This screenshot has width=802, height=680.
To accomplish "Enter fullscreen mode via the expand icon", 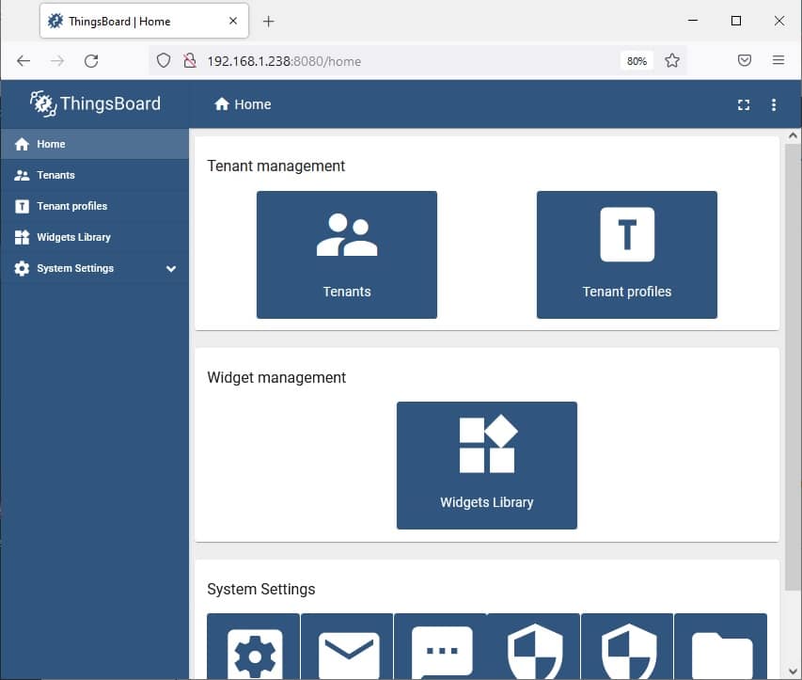I will (x=743, y=105).
